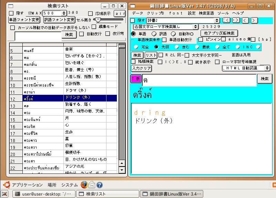Screen dimensions: 276x198
Task: Click the show desktop icon
Action: pos(4,194)
